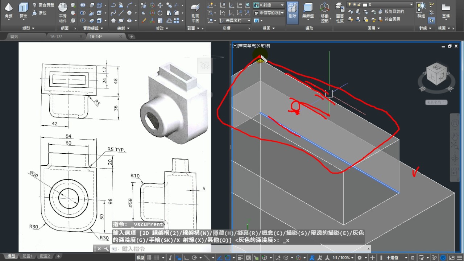Viewport: 464px width, 261px height.
Task: Click the Move Gizmo (移動控點) button
Action: click(x=325, y=12)
